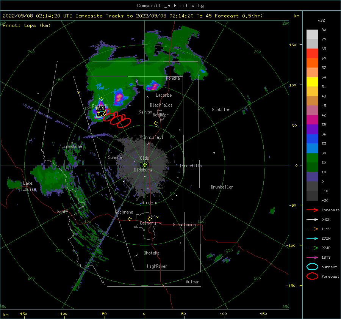This screenshot has height=319, width=341.
Task: Click the HighRiver city label
Action: pyautogui.click(x=157, y=266)
